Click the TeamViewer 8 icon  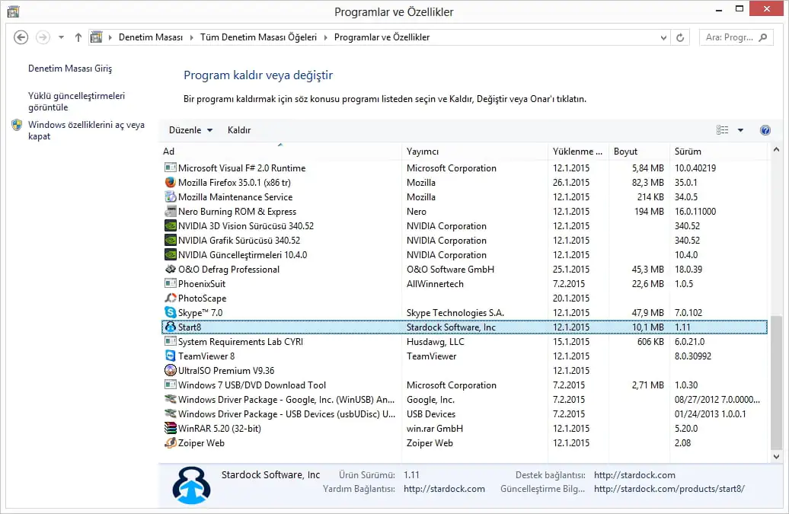pos(171,356)
